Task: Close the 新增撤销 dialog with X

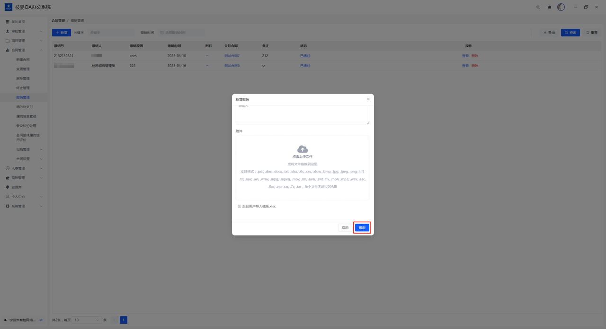Action: [368, 99]
